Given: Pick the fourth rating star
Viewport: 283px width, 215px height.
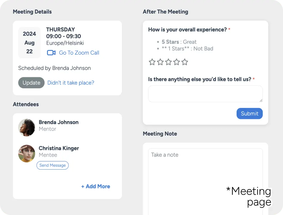Looking at the screenshot, I should coord(176,62).
